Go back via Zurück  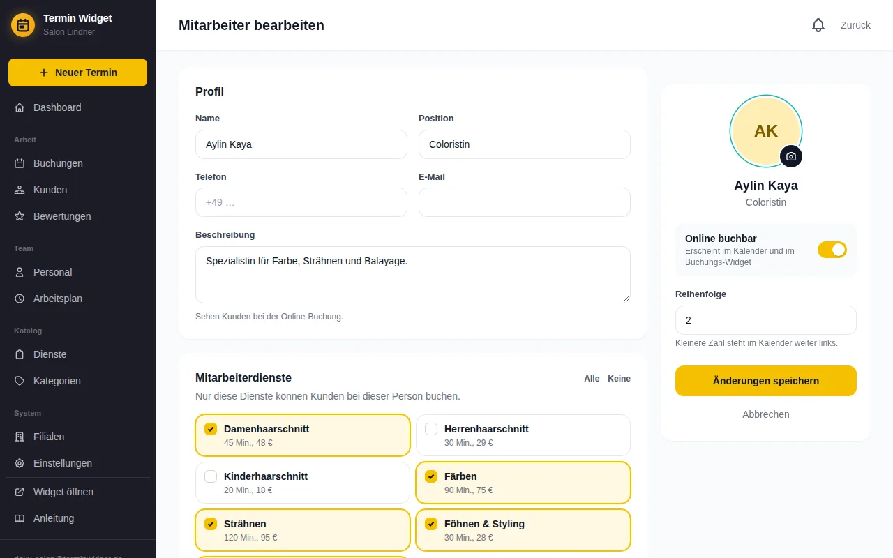(855, 25)
